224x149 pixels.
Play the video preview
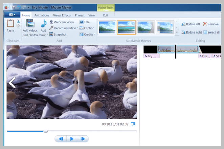(72, 139)
